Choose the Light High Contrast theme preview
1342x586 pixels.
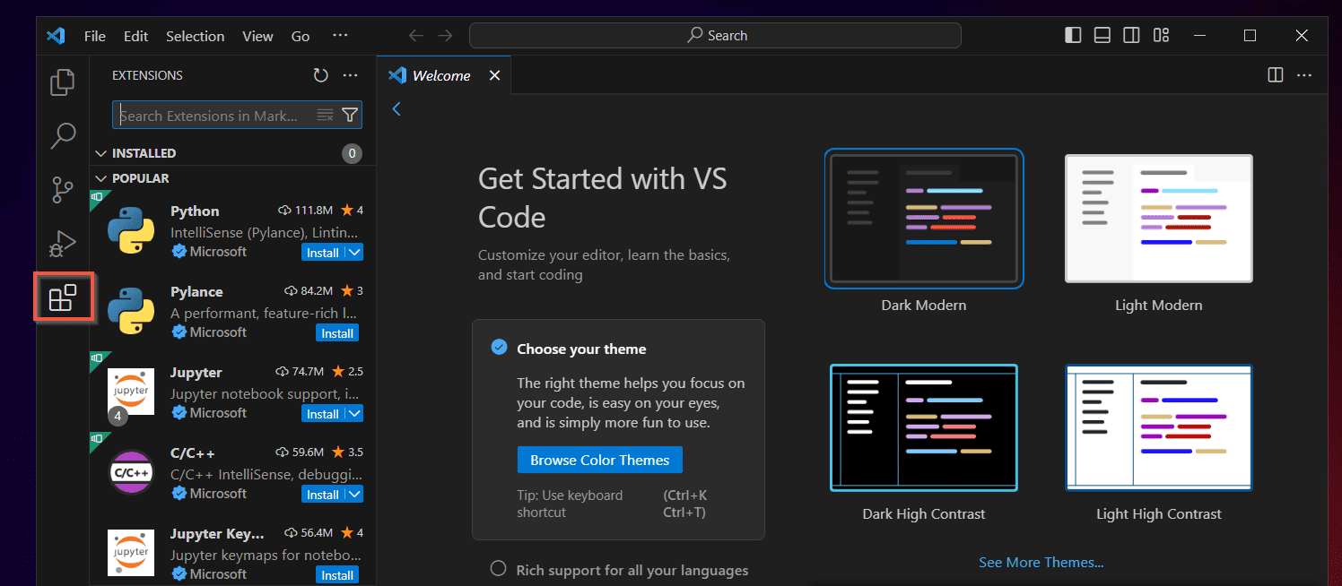click(x=1158, y=427)
